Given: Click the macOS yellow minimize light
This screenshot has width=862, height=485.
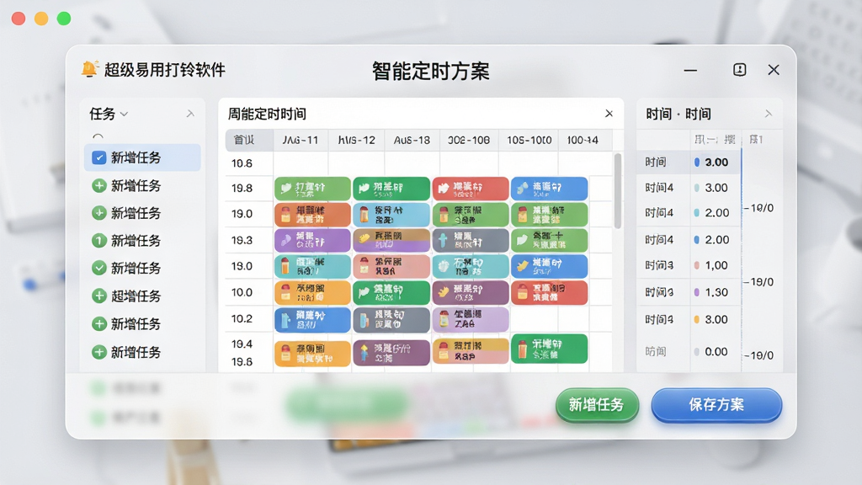Looking at the screenshot, I should (41, 19).
